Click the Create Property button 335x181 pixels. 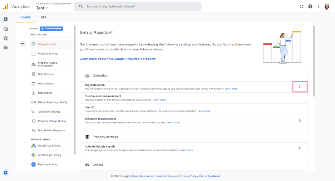51,29
